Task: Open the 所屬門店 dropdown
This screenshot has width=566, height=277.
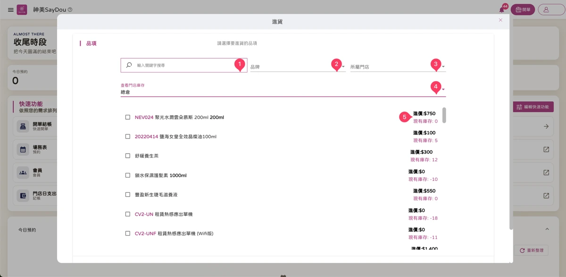Action: 398,66
